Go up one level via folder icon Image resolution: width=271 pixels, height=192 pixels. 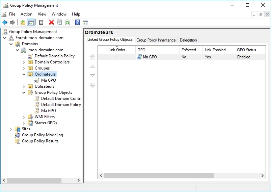(23, 23)
